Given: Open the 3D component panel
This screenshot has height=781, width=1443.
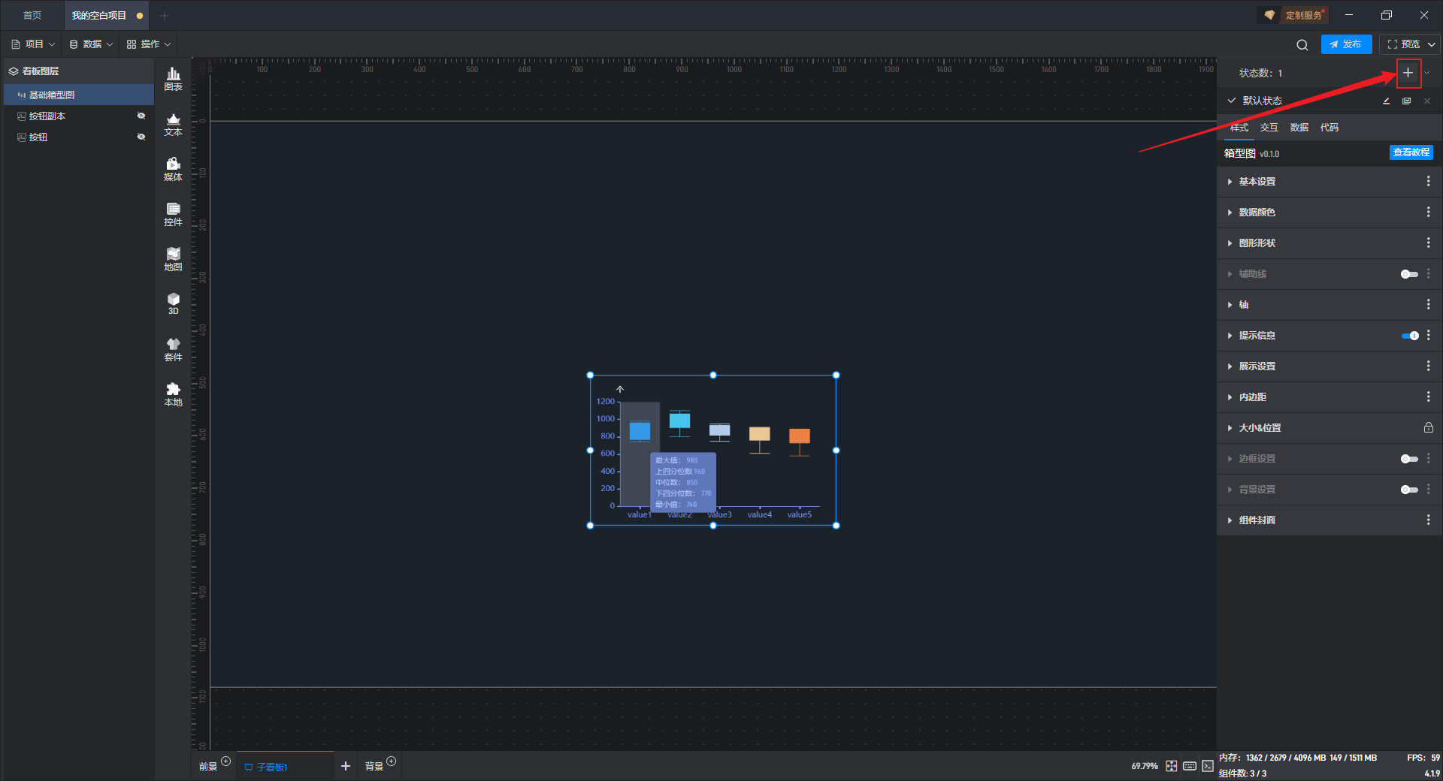Looking at the screenshot, I should click(173, 303).
